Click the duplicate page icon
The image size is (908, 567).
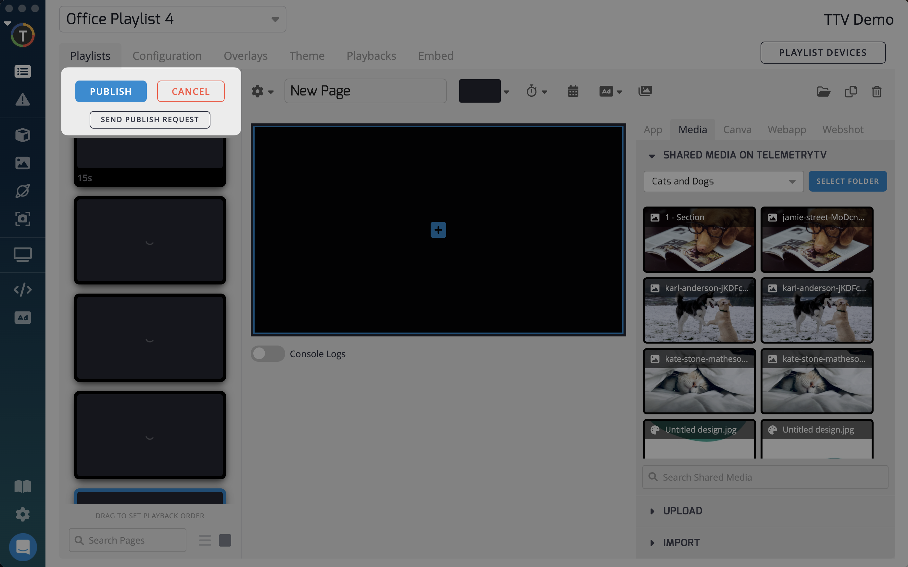click(851, 92)
